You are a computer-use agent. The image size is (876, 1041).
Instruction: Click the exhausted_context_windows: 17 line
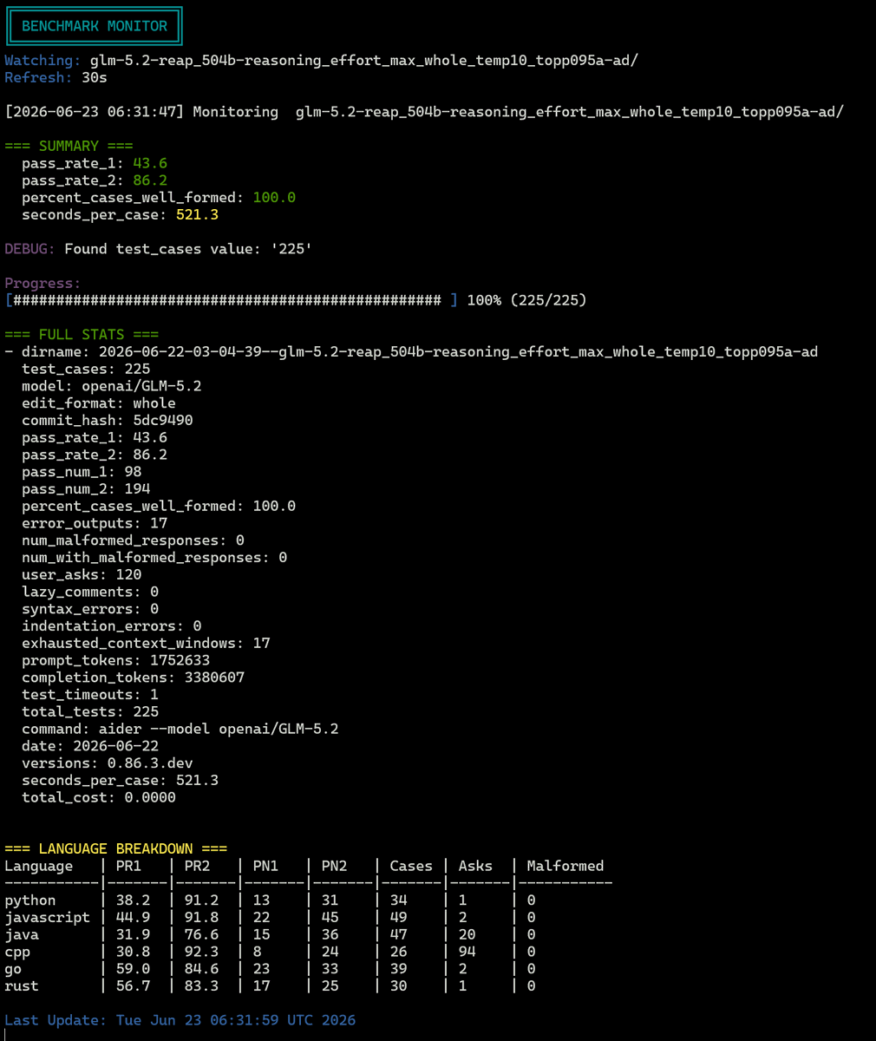click(x=146, y=643)
